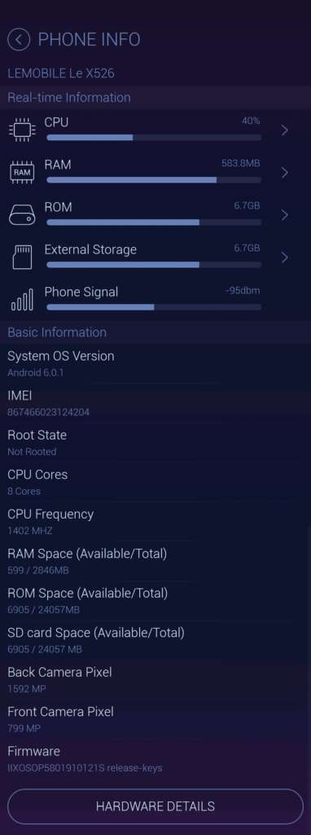Tap the RAM usage progress bar
This screenshot has height=835, width=311.
click(x=154, y=180)
